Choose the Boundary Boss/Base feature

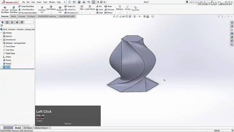click(27, 13)
